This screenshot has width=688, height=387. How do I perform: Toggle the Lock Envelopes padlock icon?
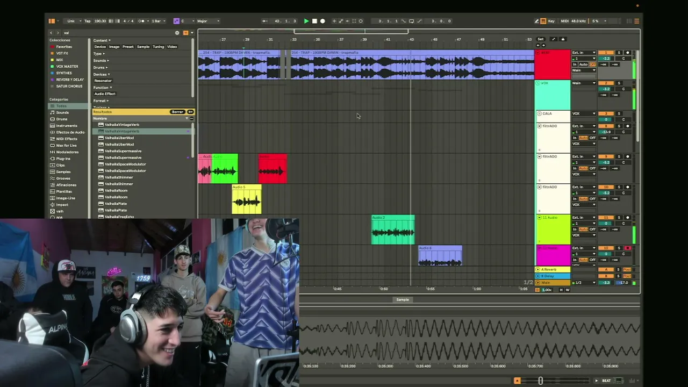(563, 39)
